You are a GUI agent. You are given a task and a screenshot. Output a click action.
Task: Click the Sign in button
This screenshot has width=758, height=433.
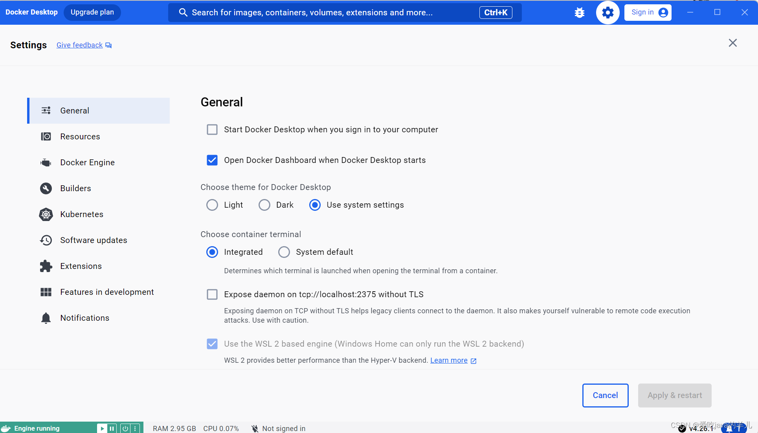pos(647,12)
